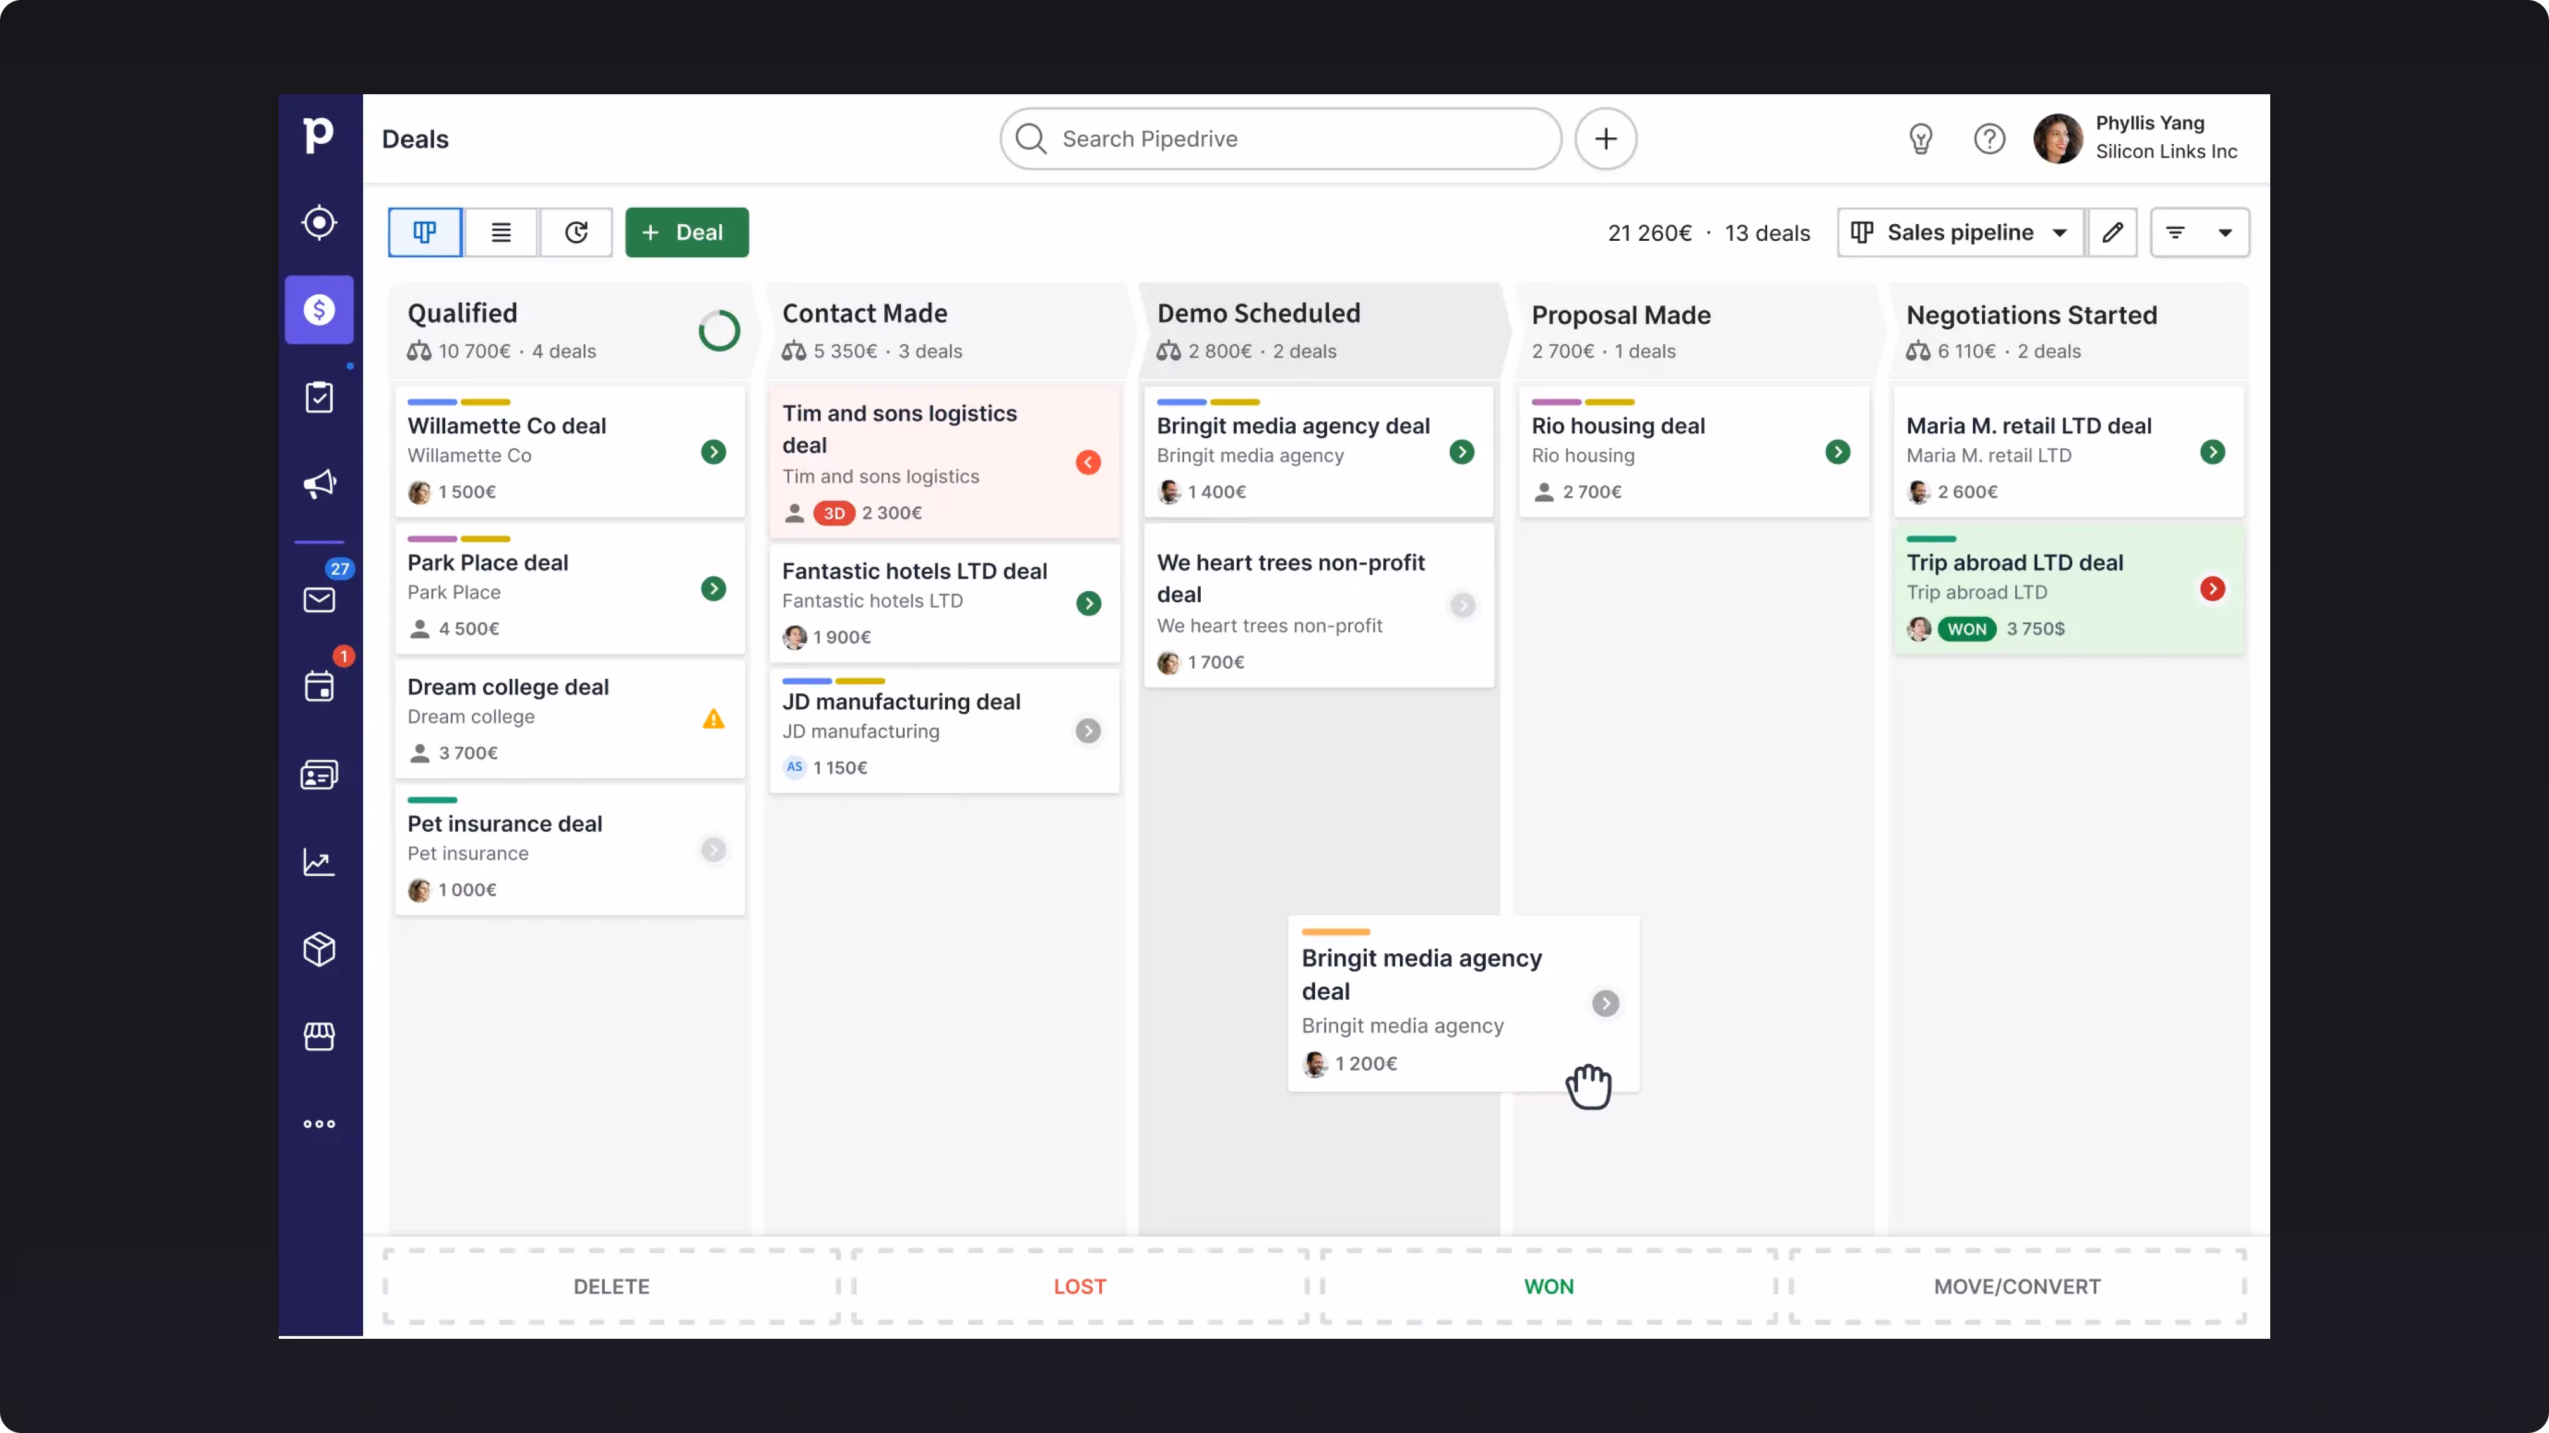Open More options three dots in sidebar
The height and width of the screenshot is (1433, 2549).
pyautogui.click(x=319, y=1123)
